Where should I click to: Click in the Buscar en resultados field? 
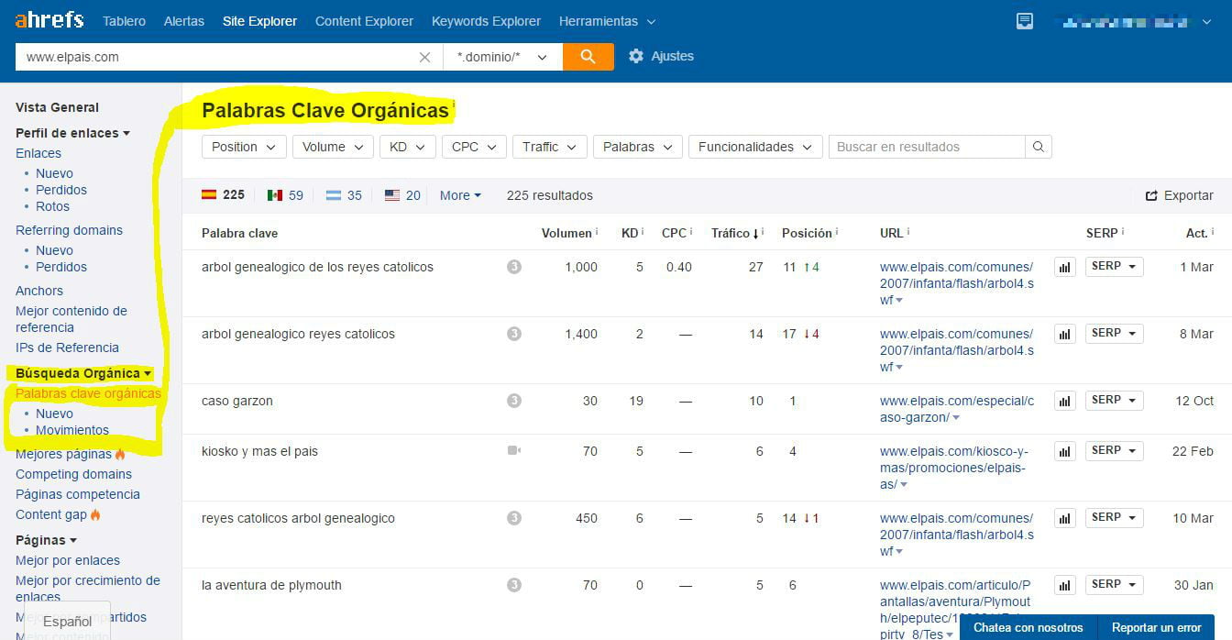pyautogui.click(x=926, y=147)
